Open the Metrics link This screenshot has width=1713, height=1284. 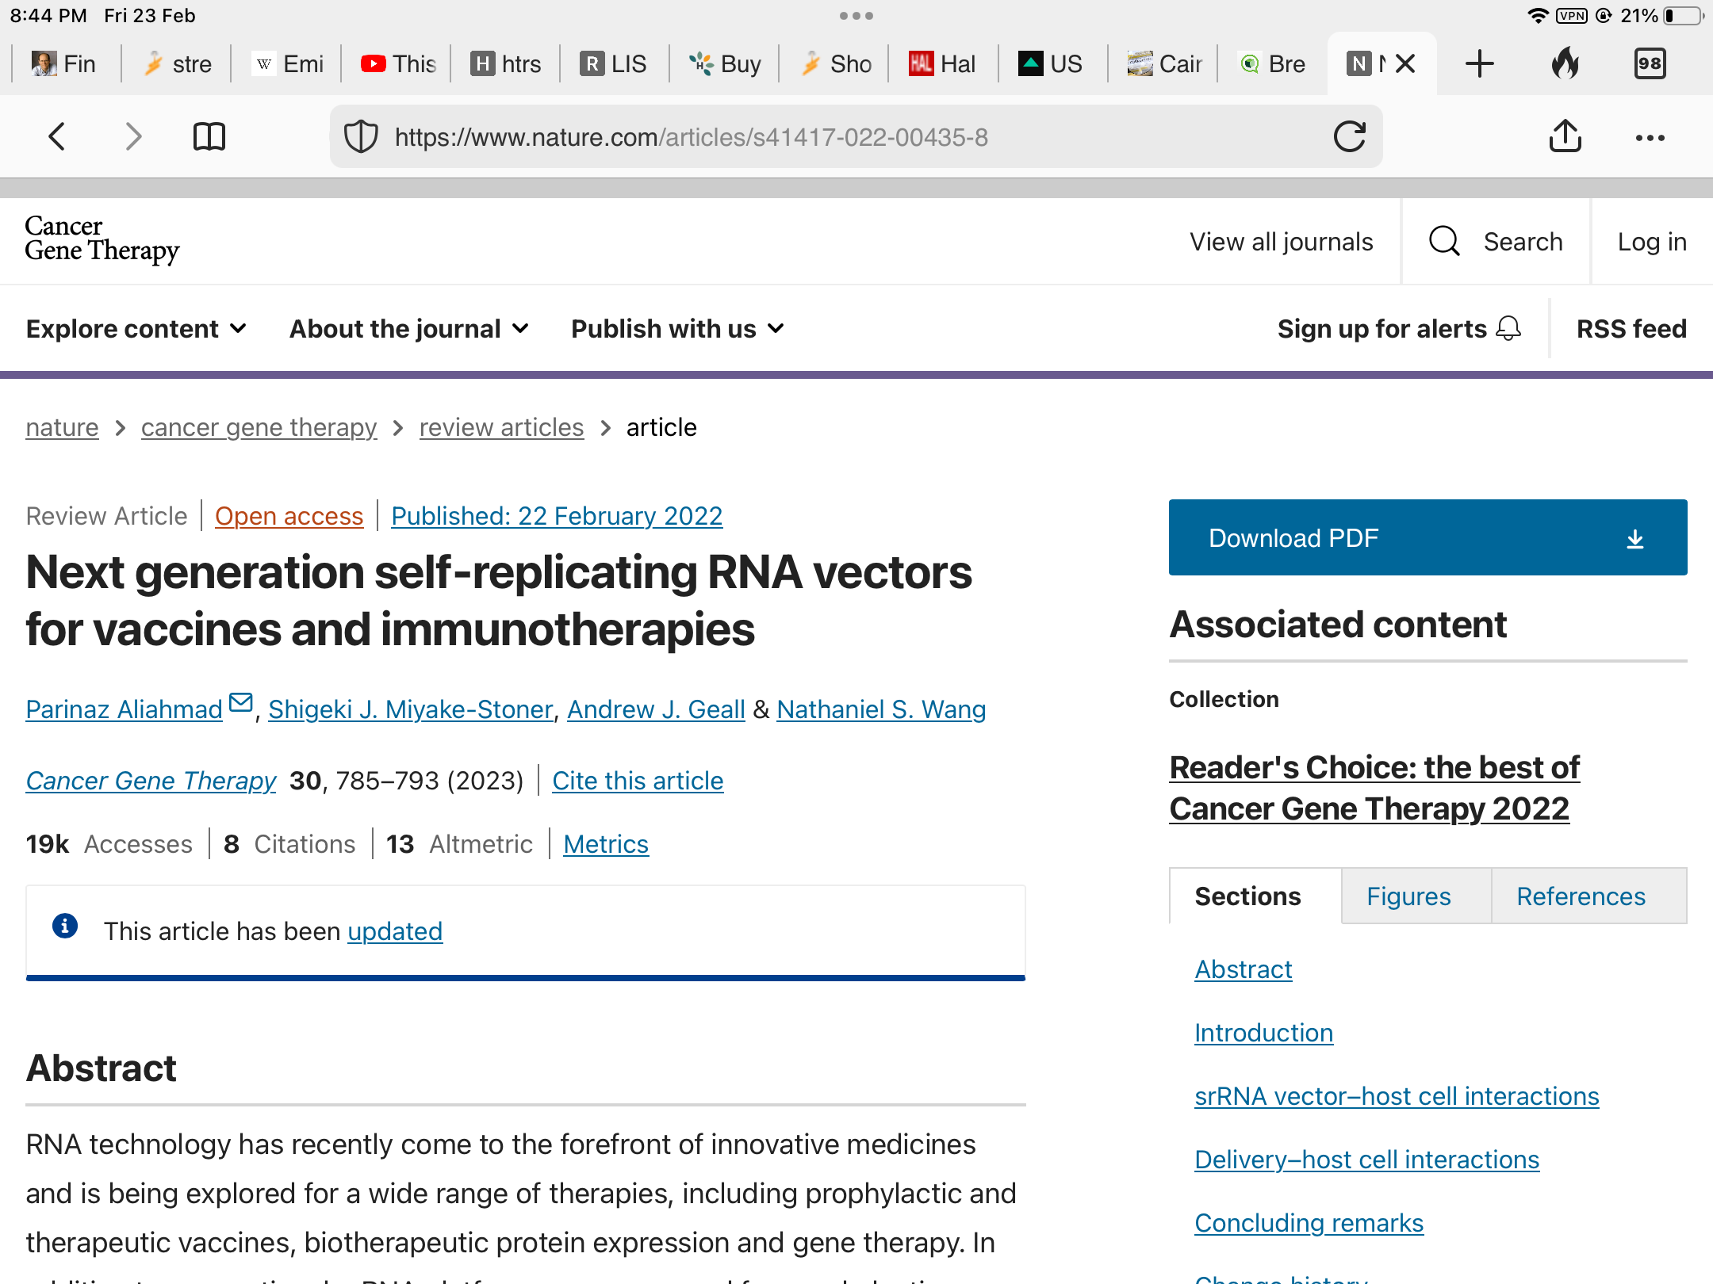click(x=606, y=844)
